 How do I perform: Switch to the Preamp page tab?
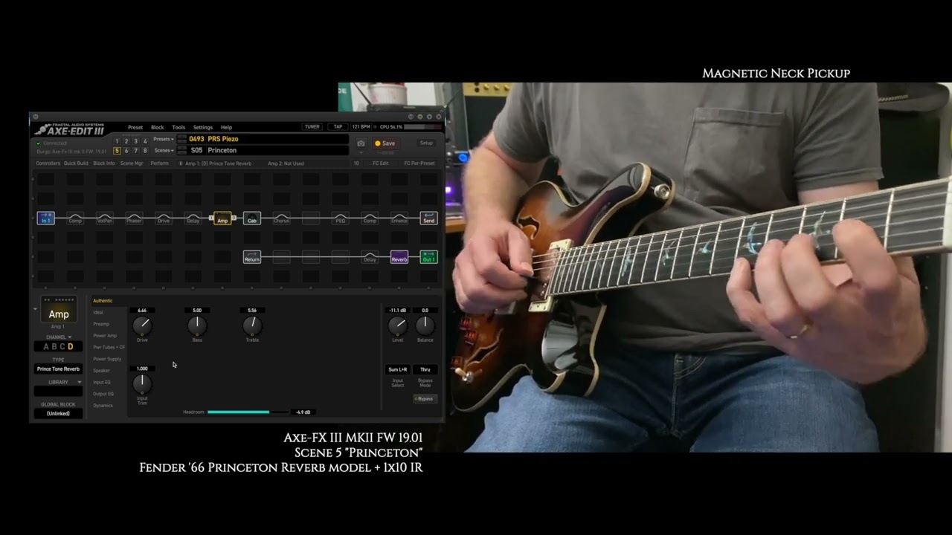[101, 324]
